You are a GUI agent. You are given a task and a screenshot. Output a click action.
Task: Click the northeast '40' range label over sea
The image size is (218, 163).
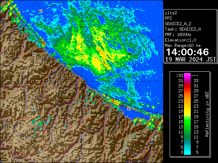[x=129, y=54]
